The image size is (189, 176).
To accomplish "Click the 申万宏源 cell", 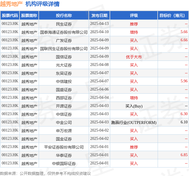I will click(64, 131).
